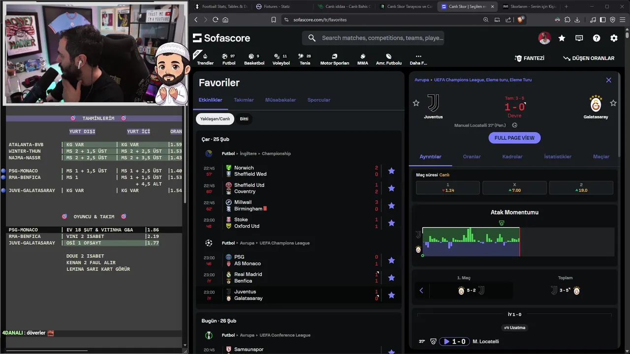
Task: Expand the Daha F... more sports menu
Action: (418, 59)
